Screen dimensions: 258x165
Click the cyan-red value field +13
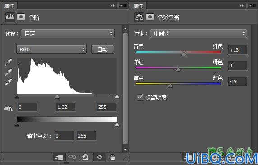tap(238, 50)
